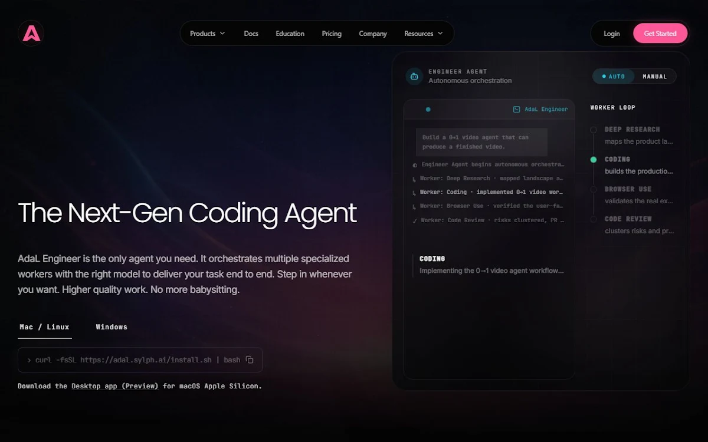Click the 'Engineer Agent begins autonomous' log line
The image size is (708, 442).
point(489,164)
